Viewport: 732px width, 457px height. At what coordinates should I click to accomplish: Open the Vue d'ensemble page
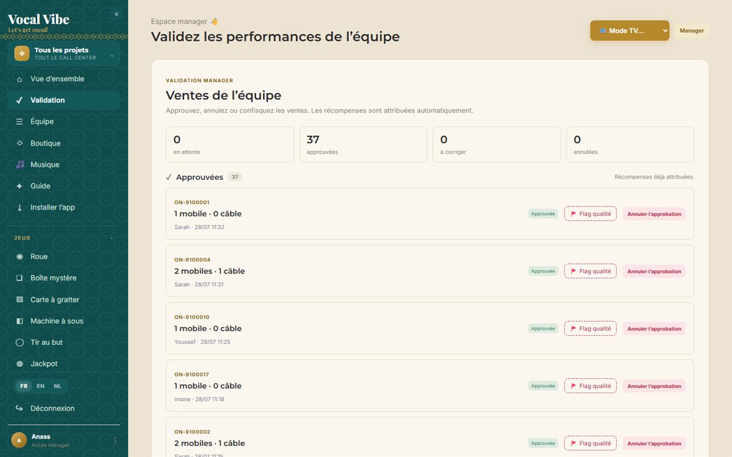click(64, 79)
